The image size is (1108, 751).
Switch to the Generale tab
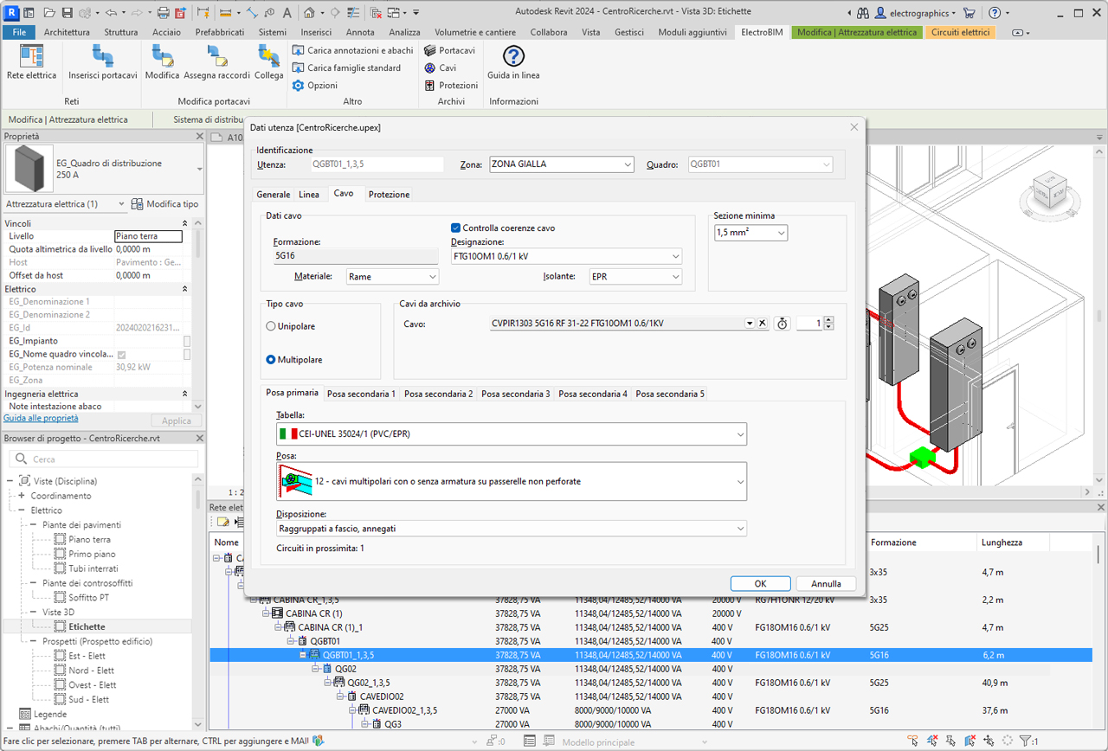pos(274,195)
